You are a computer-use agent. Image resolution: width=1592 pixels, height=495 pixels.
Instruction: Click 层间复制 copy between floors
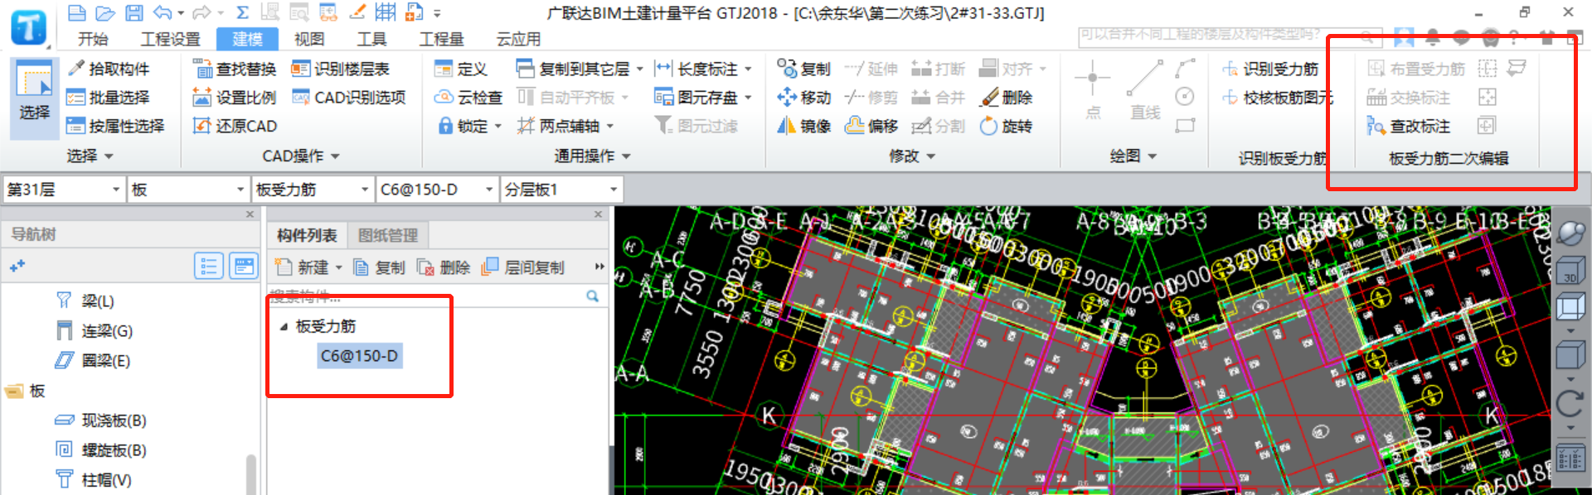click(523, 267)
